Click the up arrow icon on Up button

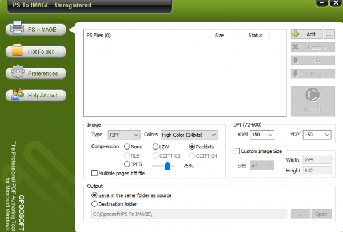296,60
